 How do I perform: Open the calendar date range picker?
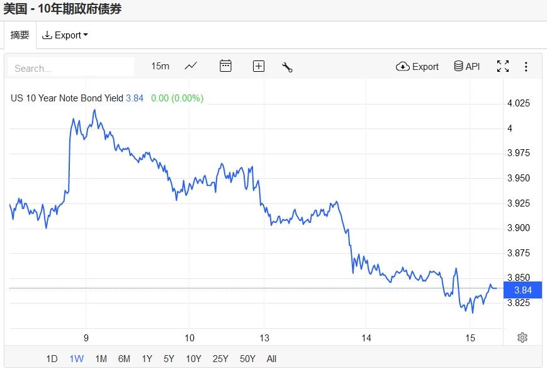click(x=225, y=66)
